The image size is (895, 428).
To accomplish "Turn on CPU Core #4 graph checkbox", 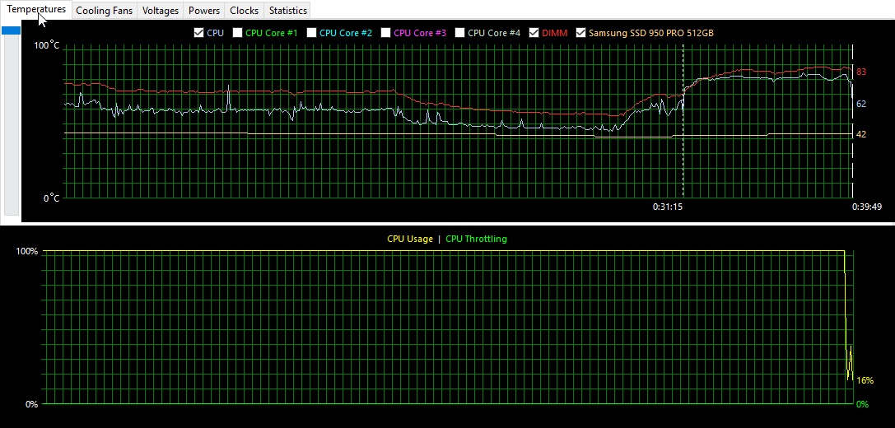I will (460, 33).
